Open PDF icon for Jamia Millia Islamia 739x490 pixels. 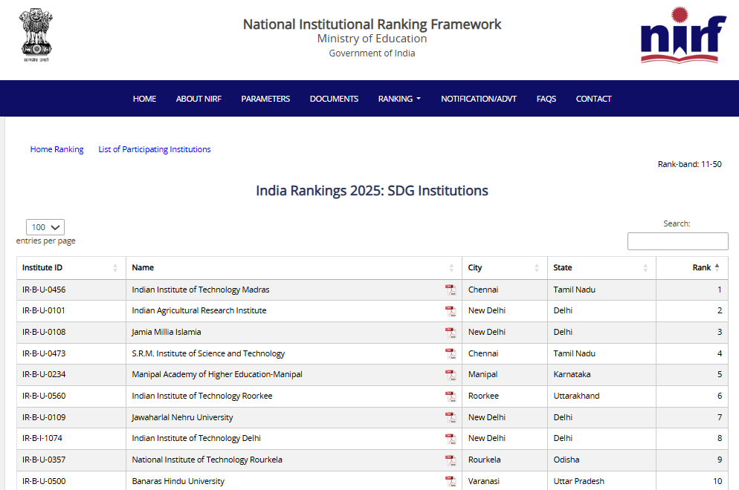click(x=450, y=333)
